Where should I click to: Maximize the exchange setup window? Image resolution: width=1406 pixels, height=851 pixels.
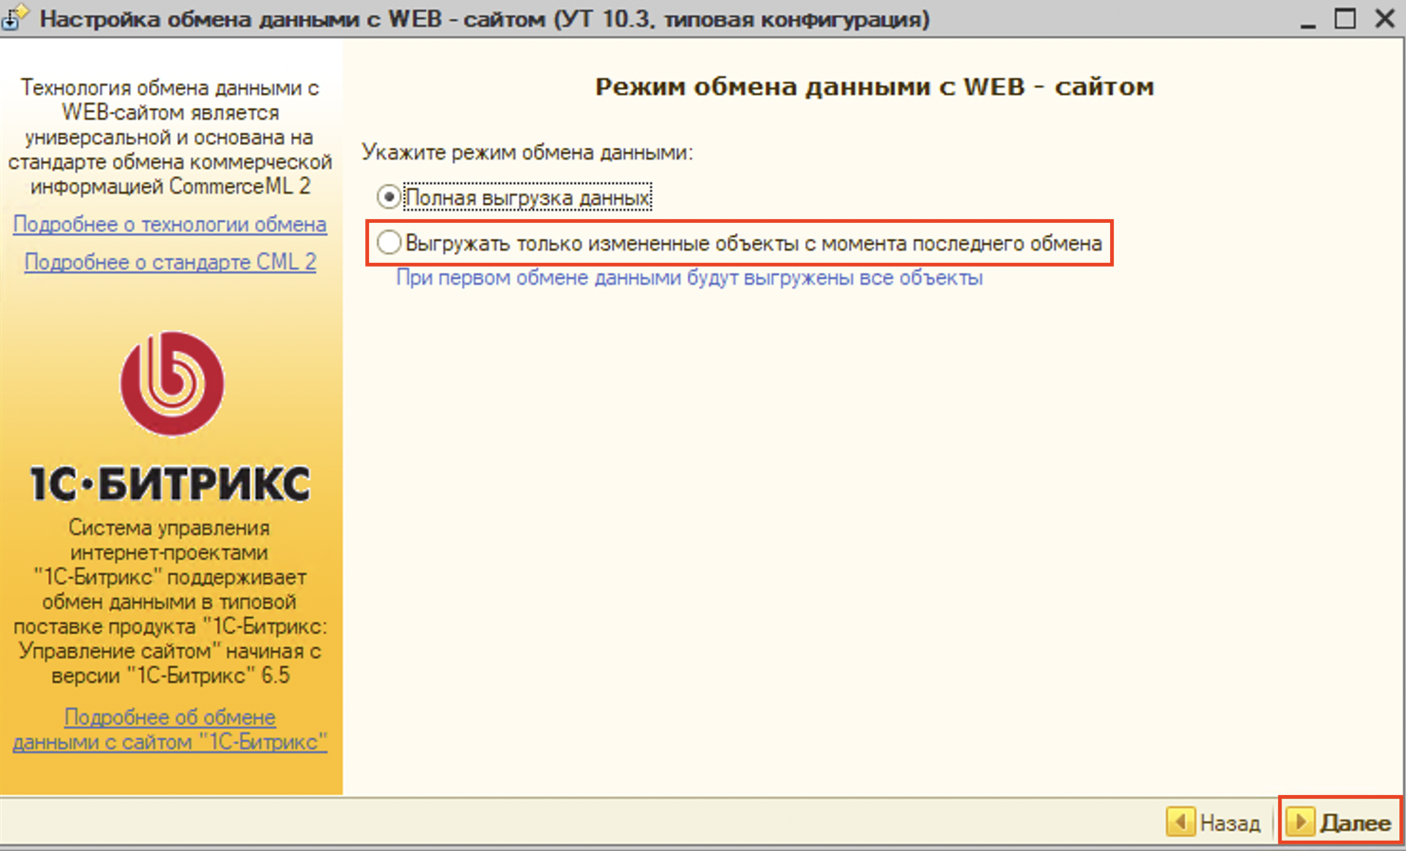click(1344, 18)
